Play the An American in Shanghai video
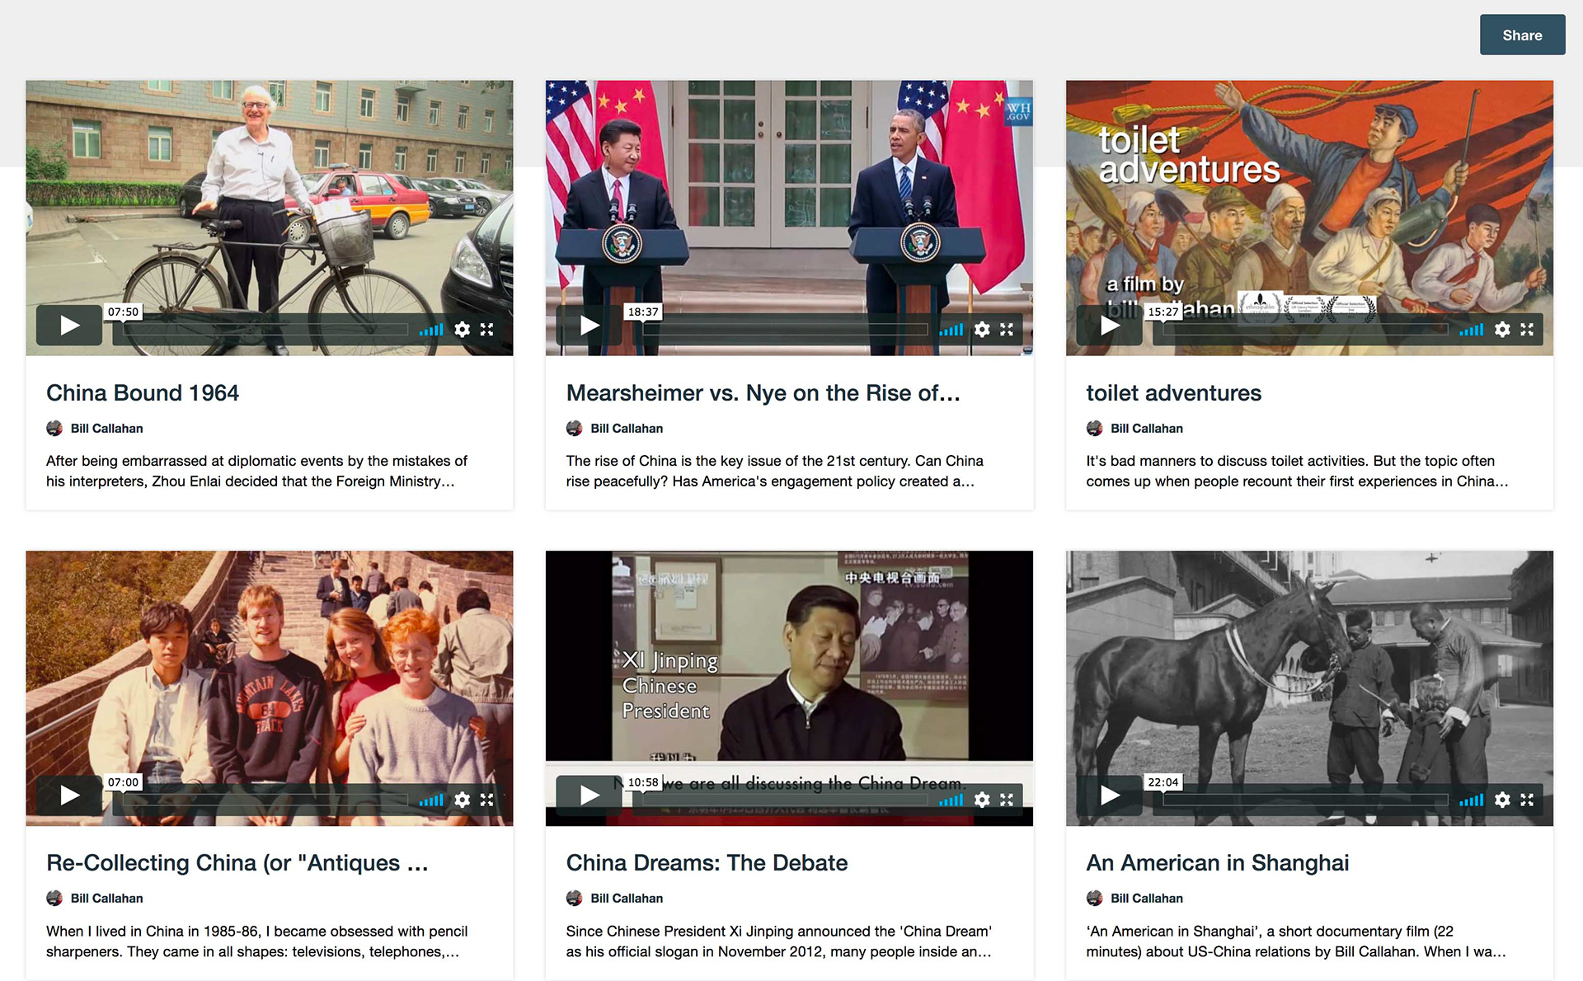 point(1110,796)
